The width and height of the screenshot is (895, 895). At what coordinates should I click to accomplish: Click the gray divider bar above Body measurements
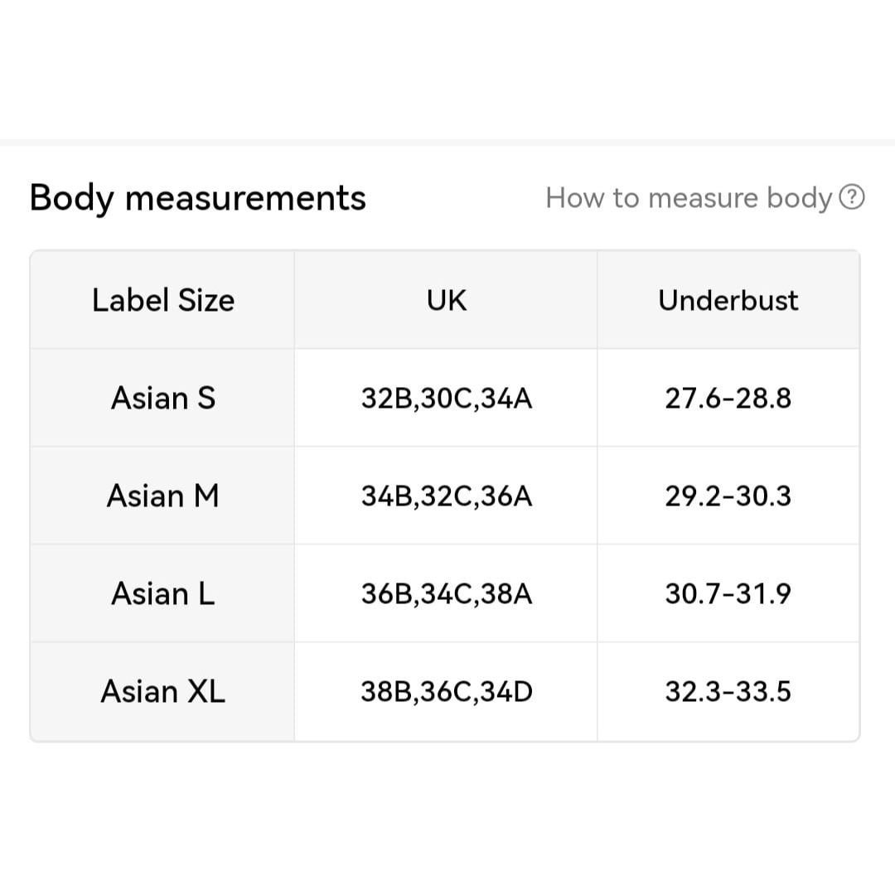(447, 143)
